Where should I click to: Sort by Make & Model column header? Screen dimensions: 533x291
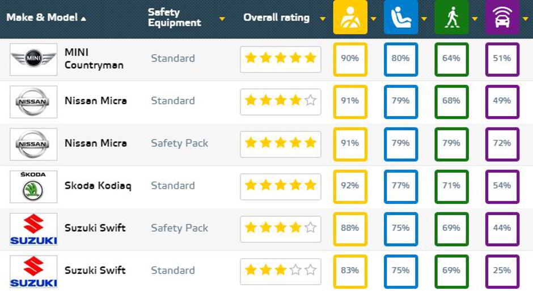(x=46, y=18)
